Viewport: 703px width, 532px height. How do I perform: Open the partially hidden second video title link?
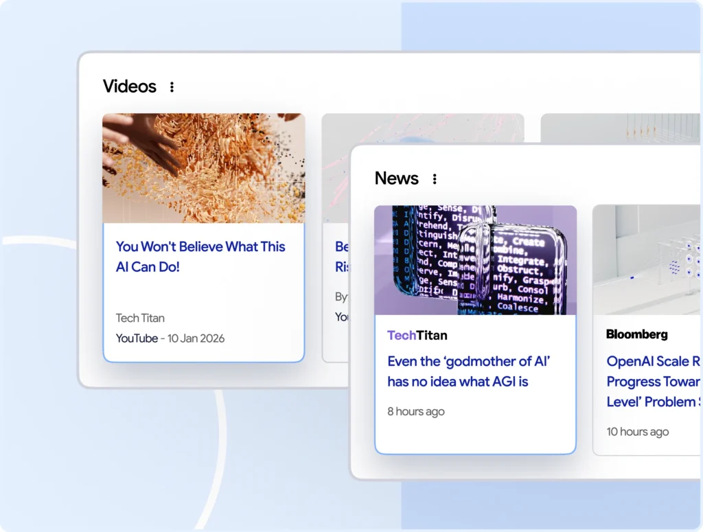[x=342, y=256]
